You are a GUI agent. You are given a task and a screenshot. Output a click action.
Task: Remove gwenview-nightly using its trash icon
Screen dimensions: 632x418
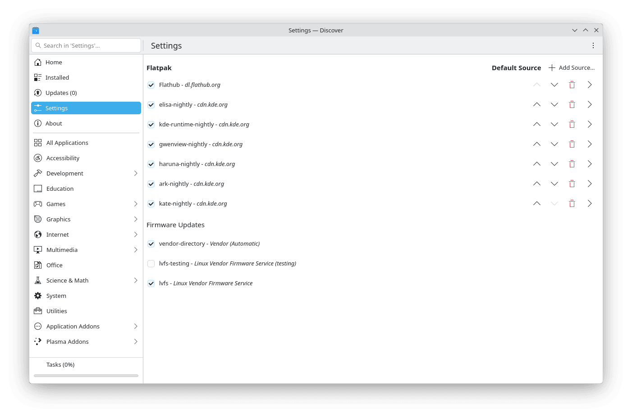click(x=572, y=144)
